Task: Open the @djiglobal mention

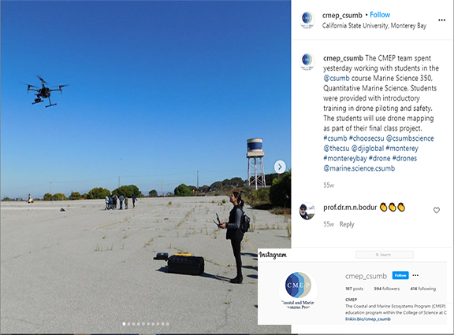Action: tap(367, 149)
